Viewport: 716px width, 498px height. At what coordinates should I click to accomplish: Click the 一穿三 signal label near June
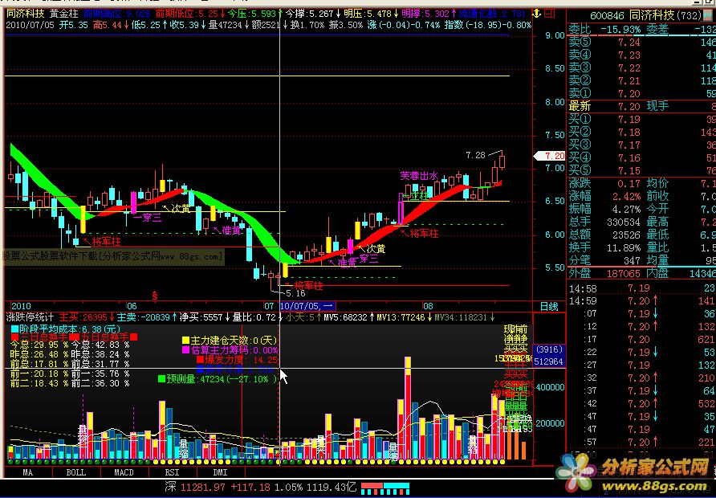coord(147,218)
